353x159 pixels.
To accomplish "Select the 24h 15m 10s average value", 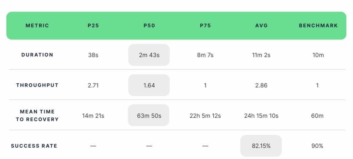I will (261, 116).
